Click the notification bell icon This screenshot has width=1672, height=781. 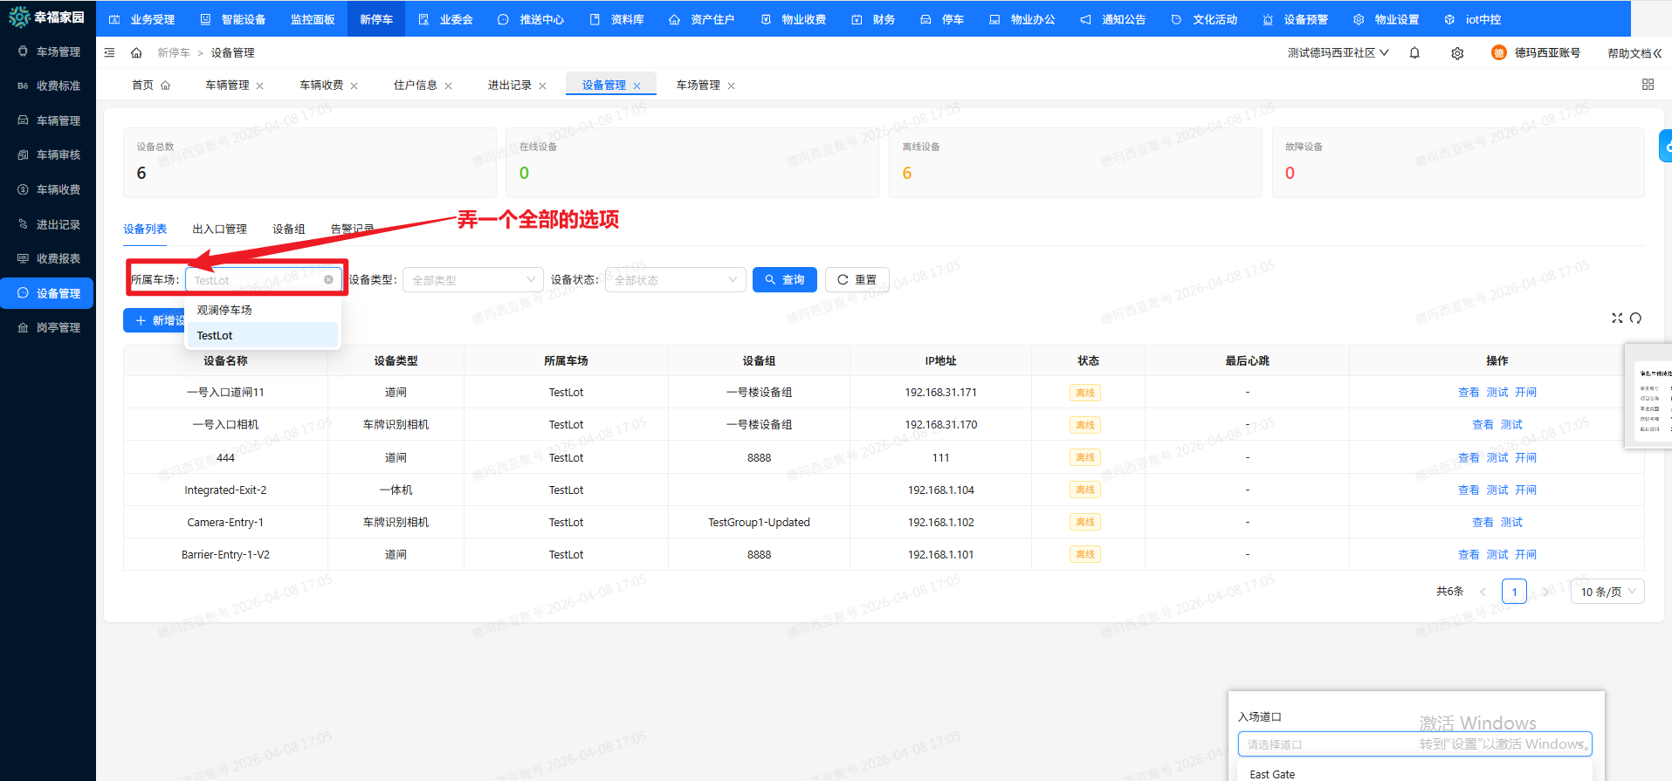pyautogui.click(x=1414, y=53)
